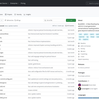
Task: Open cursoragent's avatar in Contributors
Action: [x=79, y=89]
